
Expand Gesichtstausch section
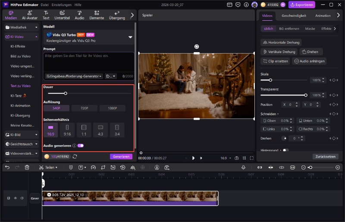coord(22,144)
